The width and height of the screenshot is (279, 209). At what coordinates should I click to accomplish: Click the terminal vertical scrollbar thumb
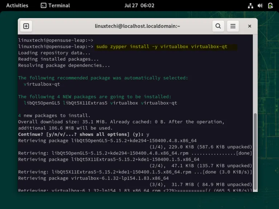point(255,151)
